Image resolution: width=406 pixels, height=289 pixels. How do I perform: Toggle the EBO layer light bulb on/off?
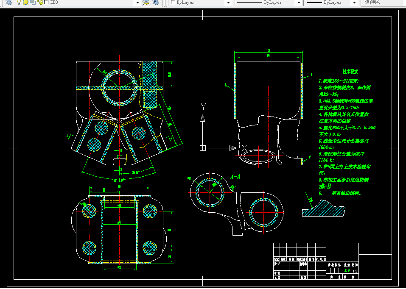point(19,2)
